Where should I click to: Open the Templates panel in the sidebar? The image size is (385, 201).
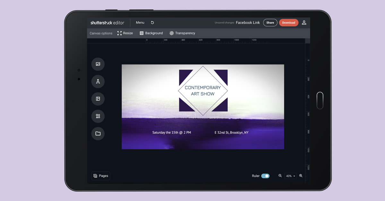(98, 99)
